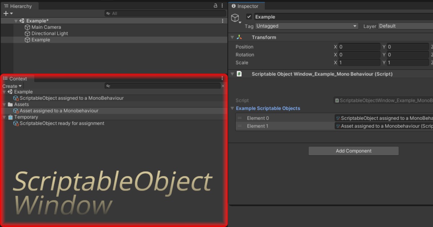Toggle the Example object active checkbox
Screen dimensions: 433x227
coord(249,17)
